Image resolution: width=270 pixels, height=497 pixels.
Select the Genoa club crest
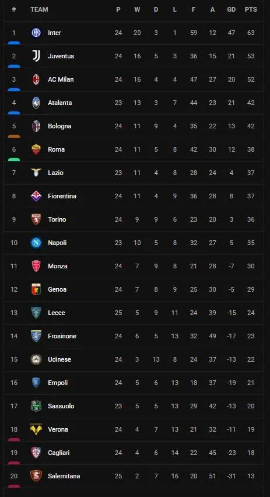[36, 289]
